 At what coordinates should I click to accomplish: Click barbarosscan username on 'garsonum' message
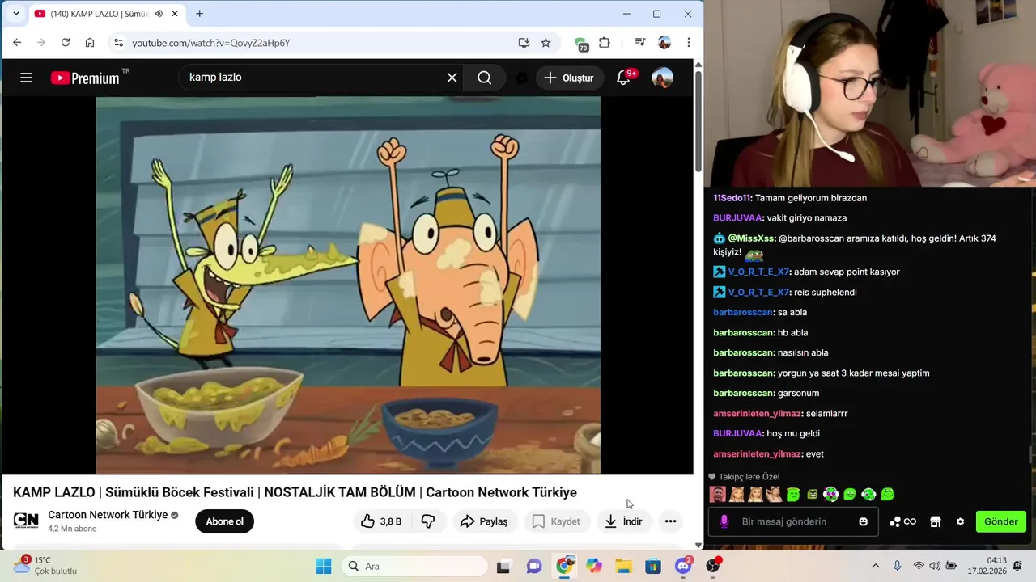[743, 393]
